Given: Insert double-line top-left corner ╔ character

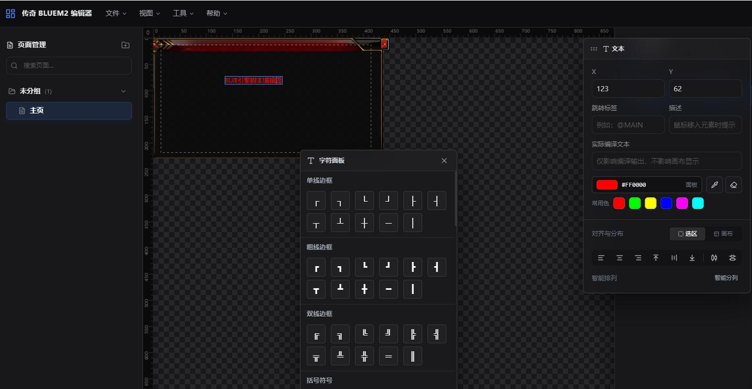Looking at the screenshot, I should [x=316, y=334].
